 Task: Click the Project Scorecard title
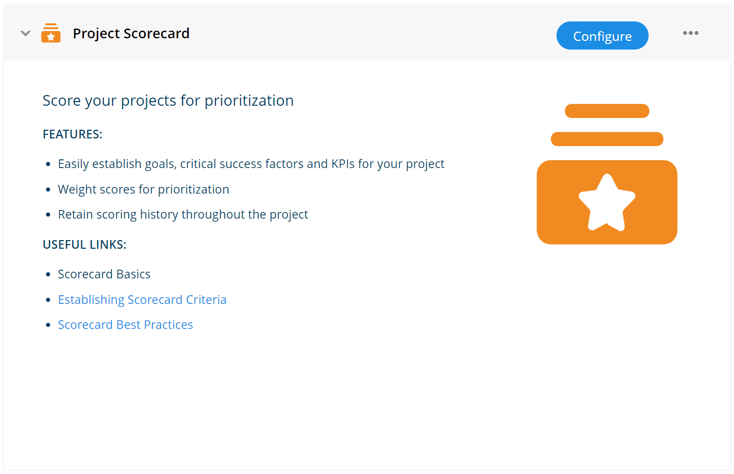(131, 33)
